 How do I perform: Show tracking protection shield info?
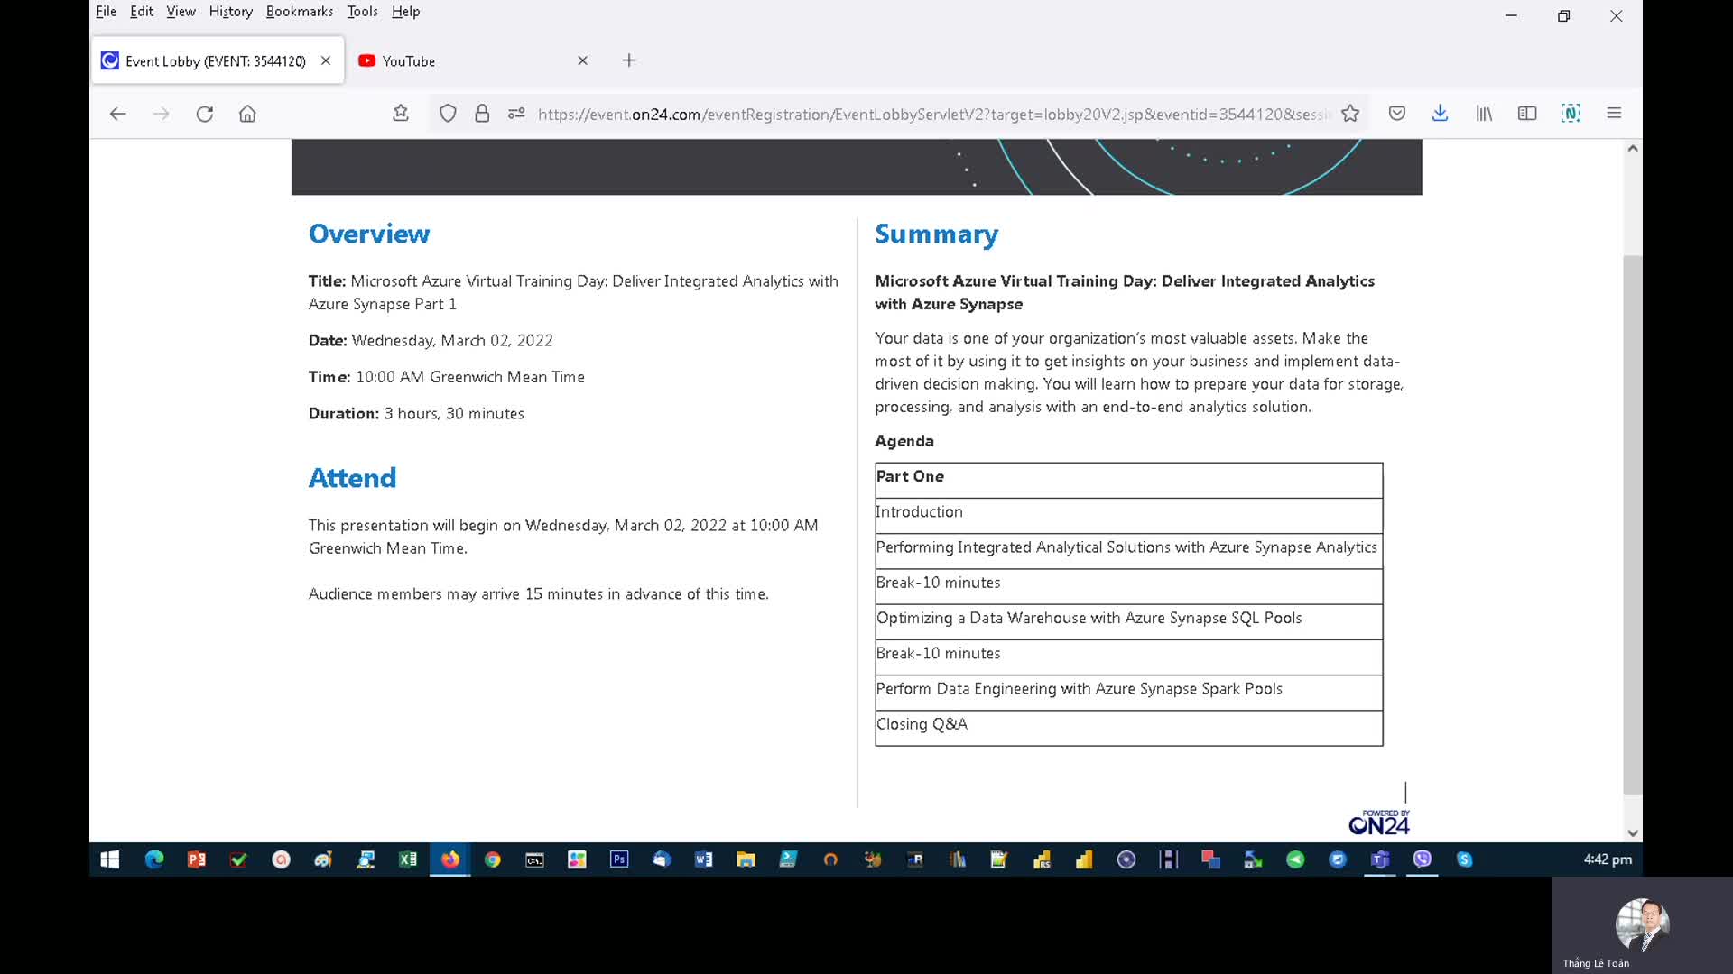point(448,114)
